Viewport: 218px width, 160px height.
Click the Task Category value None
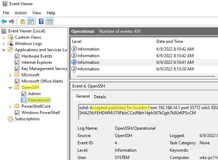point(205,143)
